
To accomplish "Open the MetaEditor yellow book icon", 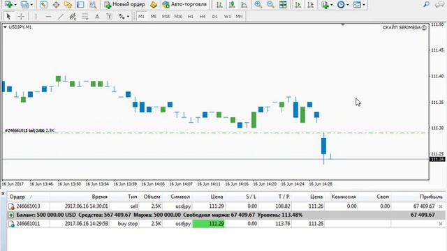I will pos(154,5).
